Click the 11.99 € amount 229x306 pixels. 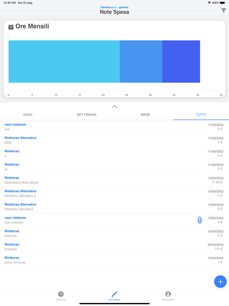pos(217,182)
